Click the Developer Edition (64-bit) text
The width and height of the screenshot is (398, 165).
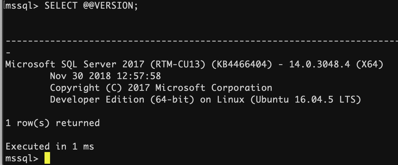122,99
